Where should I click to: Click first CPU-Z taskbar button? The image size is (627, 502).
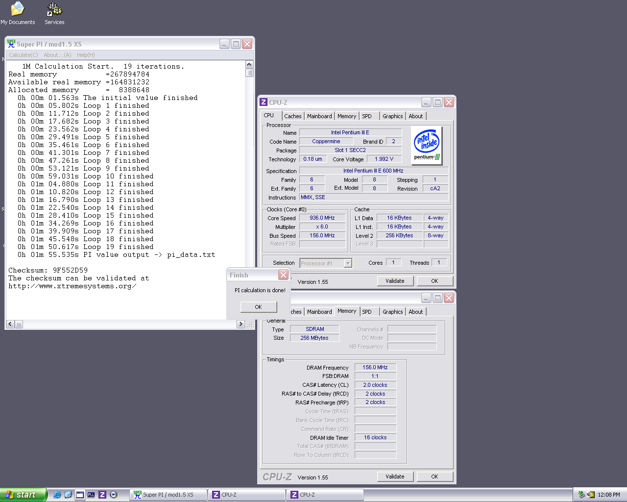(x=246, y=495)
